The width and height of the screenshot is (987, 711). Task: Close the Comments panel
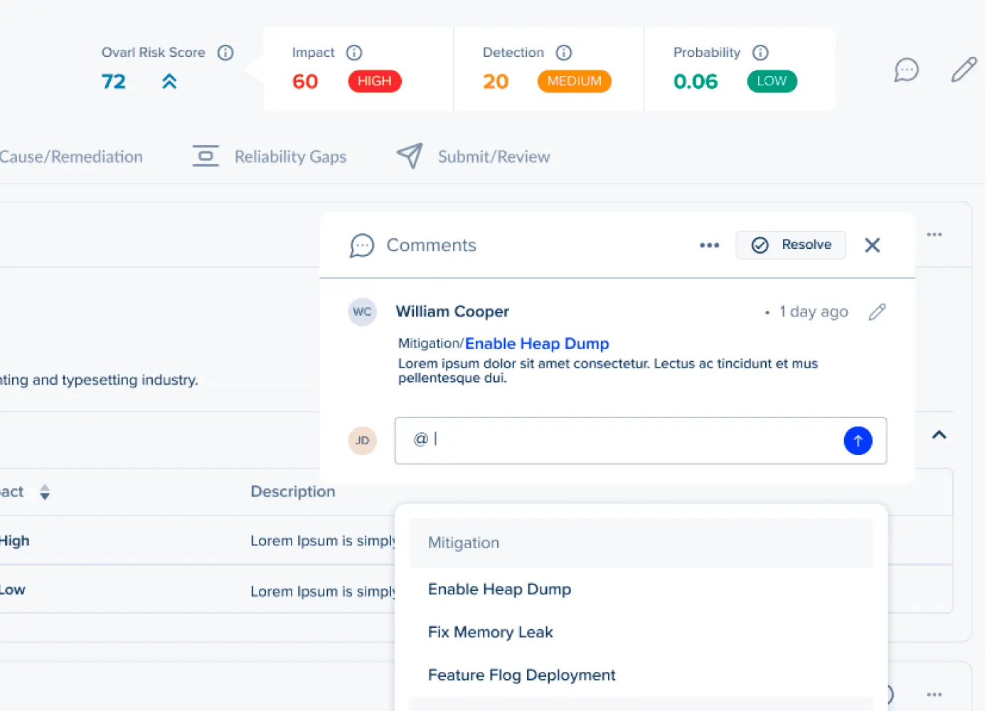873,245
